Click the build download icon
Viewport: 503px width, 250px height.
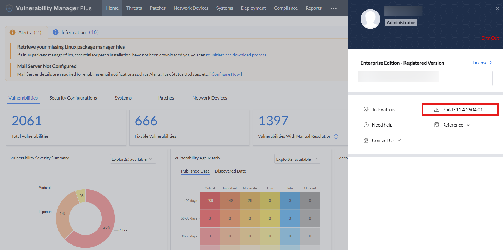click(437, 110)
